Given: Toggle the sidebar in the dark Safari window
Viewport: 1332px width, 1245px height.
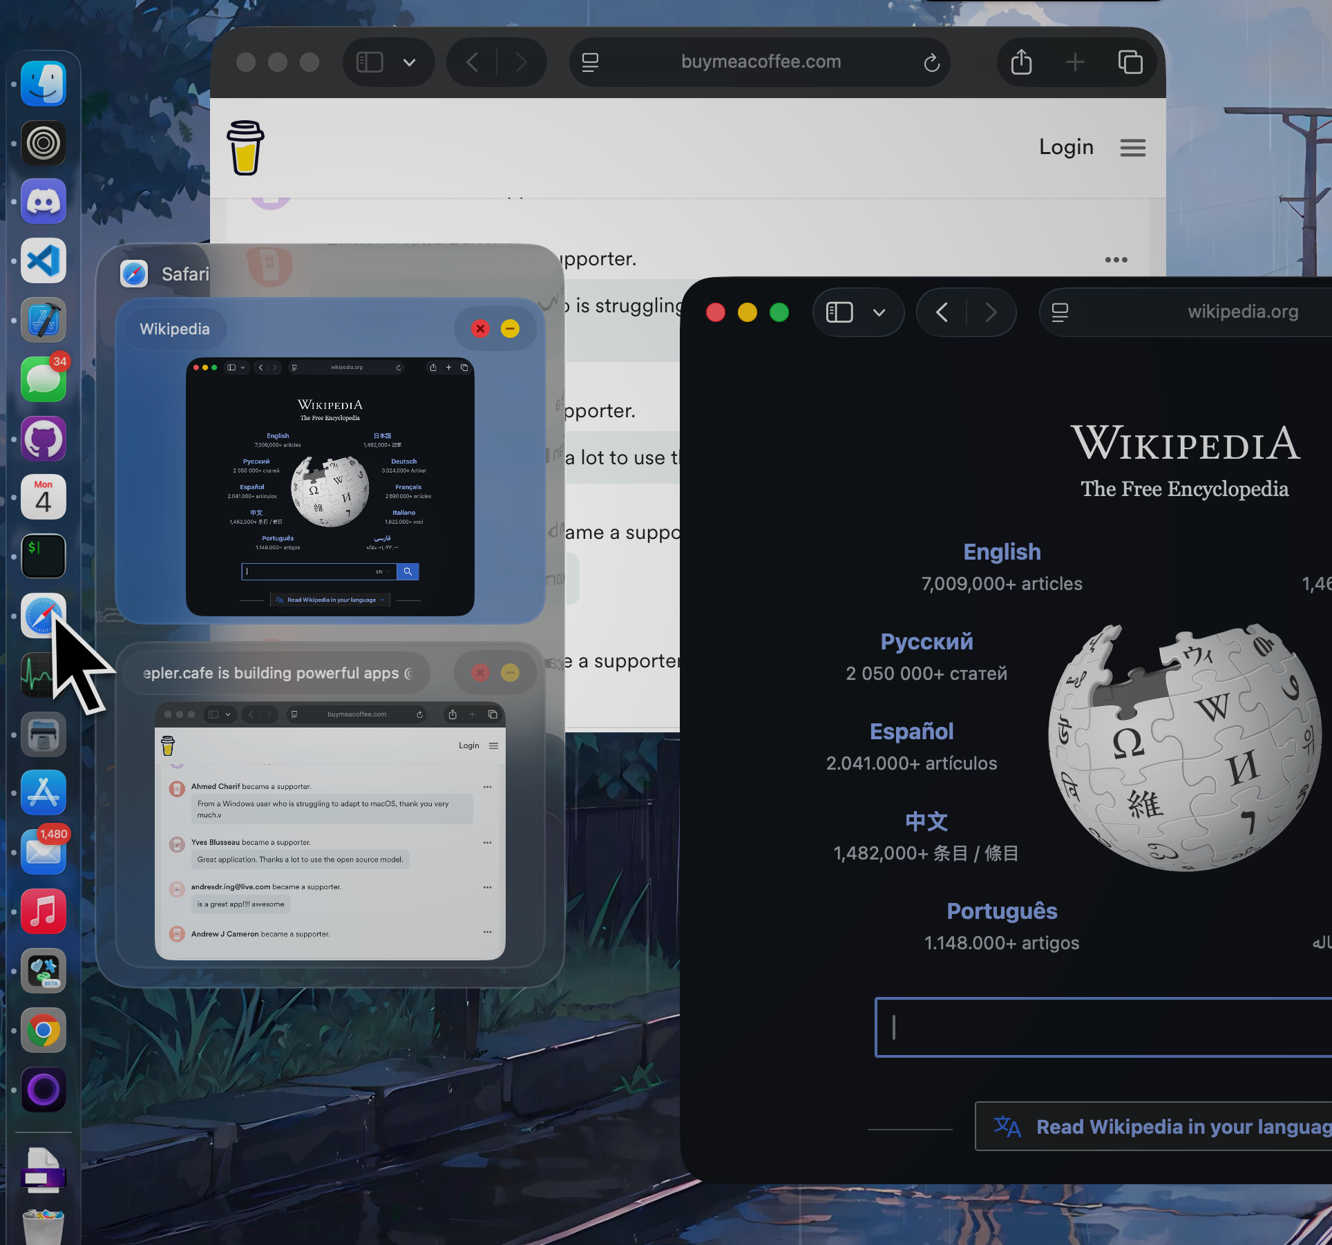Looking at the screenshot, I should (x=839, y=312).
